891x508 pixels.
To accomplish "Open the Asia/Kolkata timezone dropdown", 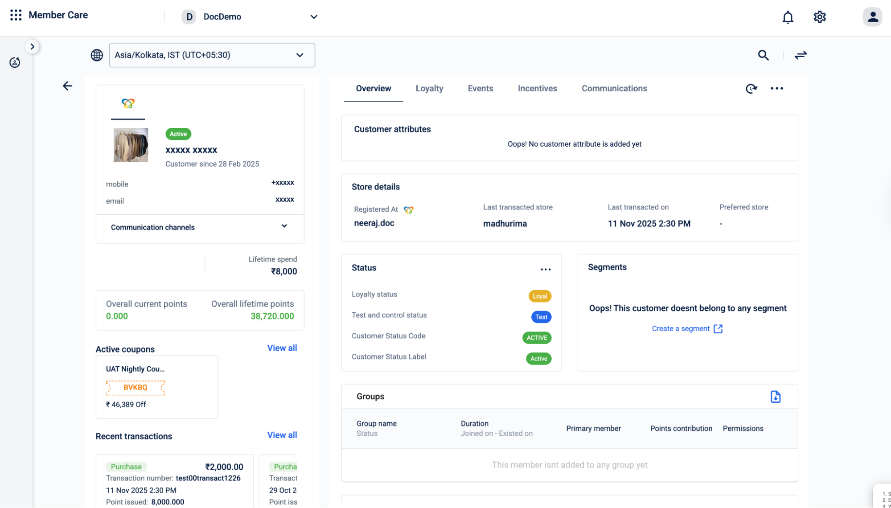I will coord(212,55).
